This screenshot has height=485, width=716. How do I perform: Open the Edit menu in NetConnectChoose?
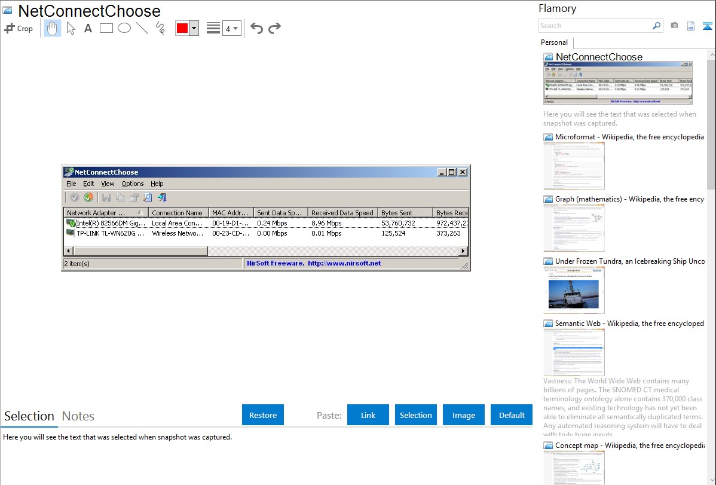[x=88, y=184]
